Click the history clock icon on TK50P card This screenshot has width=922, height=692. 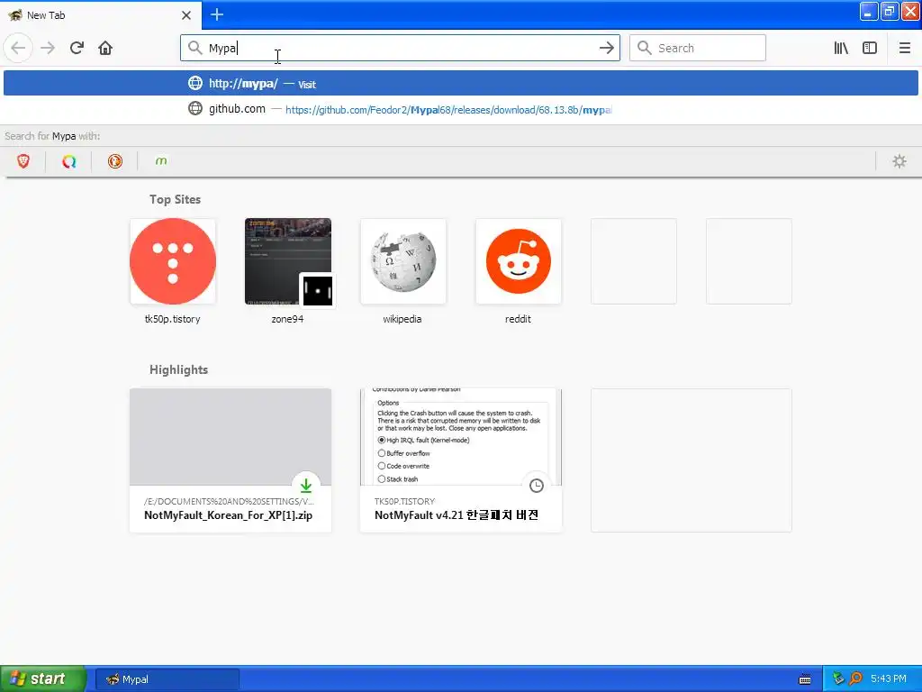click(537, 486)
